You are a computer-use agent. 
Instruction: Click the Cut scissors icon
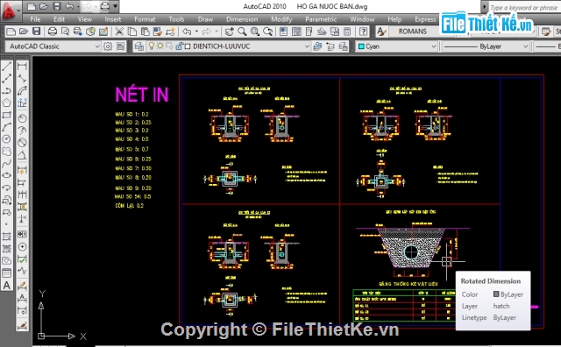point(119,32)
